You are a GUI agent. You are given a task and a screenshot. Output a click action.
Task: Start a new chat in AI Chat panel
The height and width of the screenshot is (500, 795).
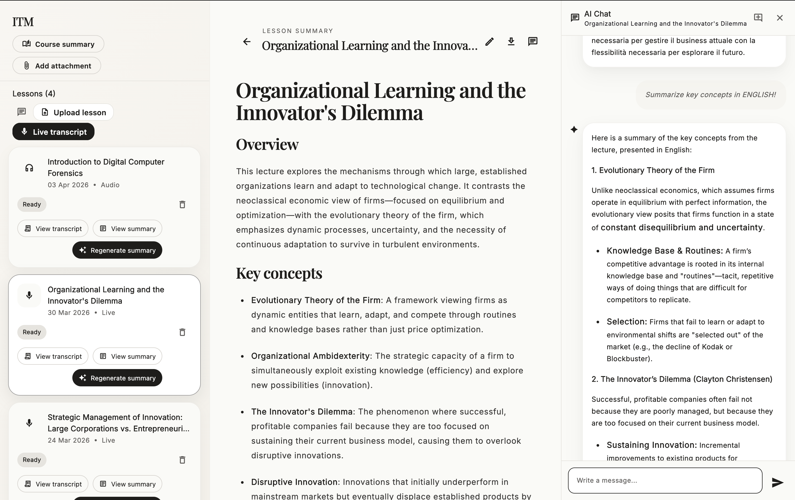tap(758, 18)
